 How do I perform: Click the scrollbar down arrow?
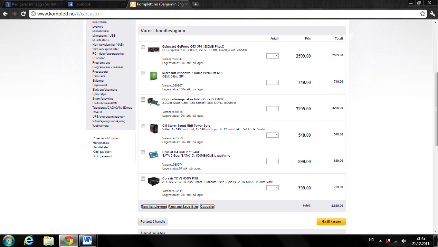435,231
